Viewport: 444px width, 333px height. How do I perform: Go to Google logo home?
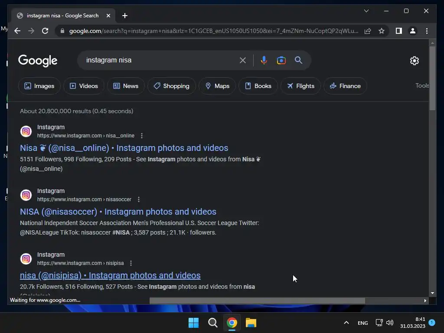click(x=38, y=61)
